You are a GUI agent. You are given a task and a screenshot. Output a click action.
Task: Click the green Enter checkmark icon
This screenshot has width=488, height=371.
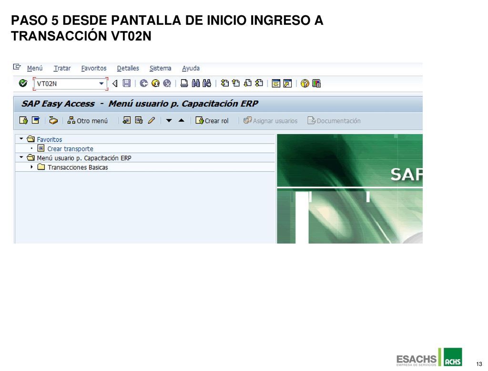[x=23, y=83]
